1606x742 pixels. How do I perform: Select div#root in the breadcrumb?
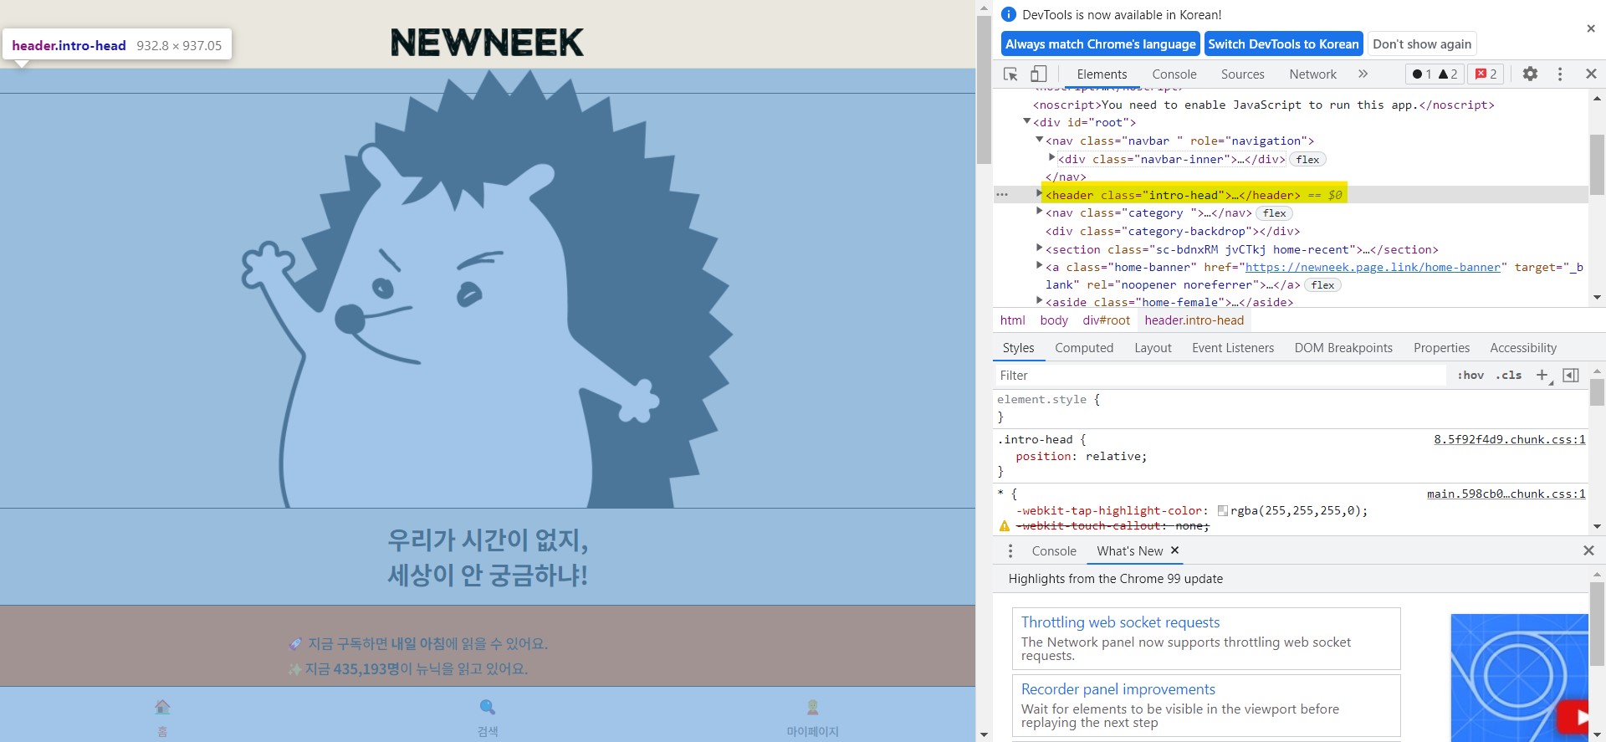(1106, 320)
